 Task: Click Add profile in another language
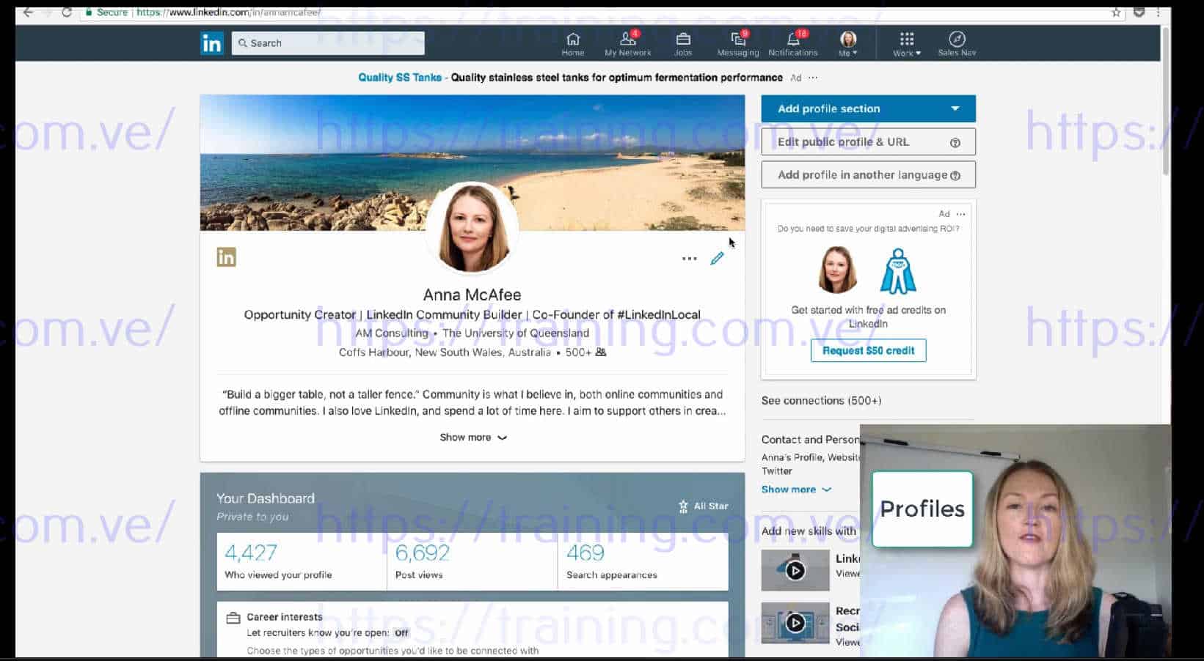[868, 175]
